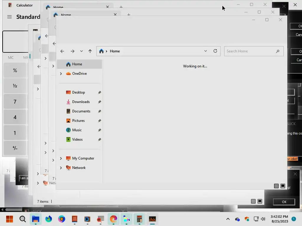
Task: Expand the OneDrive tree node
Action: (x=61, y=74)
